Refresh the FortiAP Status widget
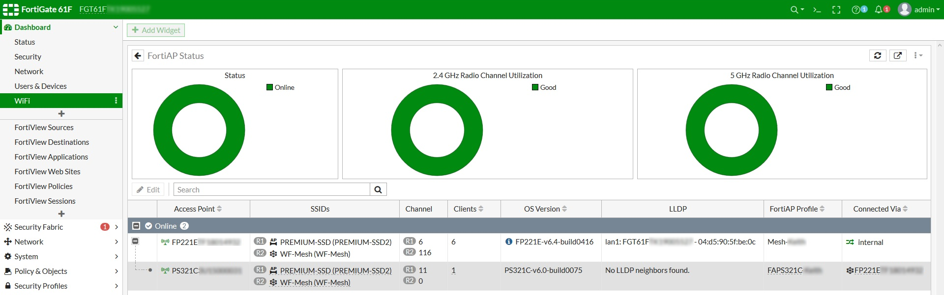This screenshot has height=295, width=944. click(878, 55)
